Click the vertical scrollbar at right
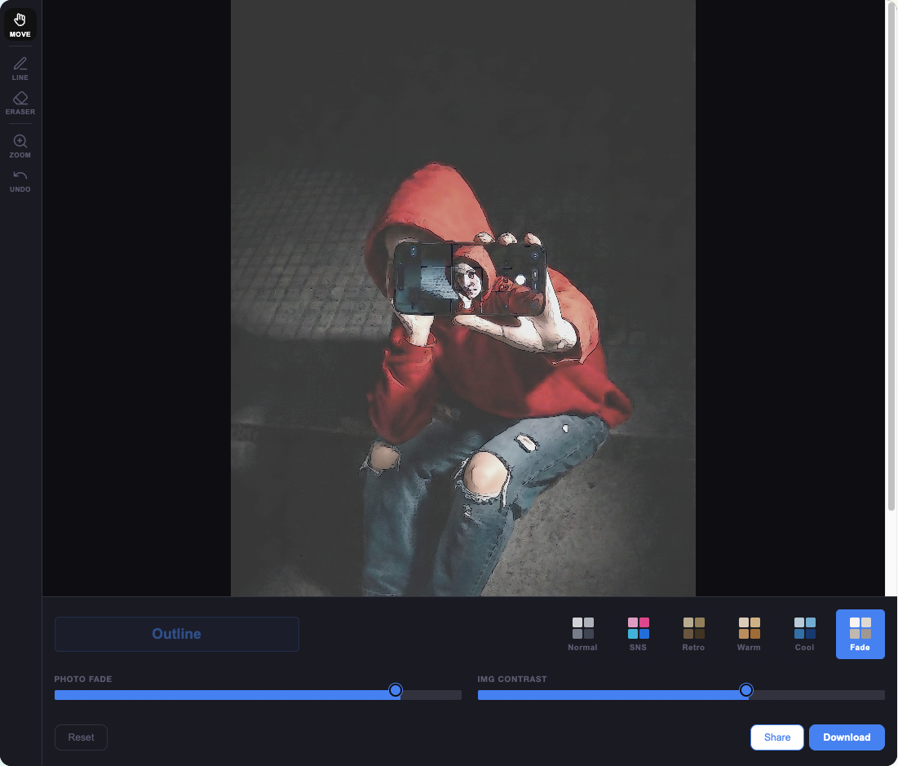Image resolution: width=898 pixels, height=766 pixels. pyautogui.click(x=891, y=258)
